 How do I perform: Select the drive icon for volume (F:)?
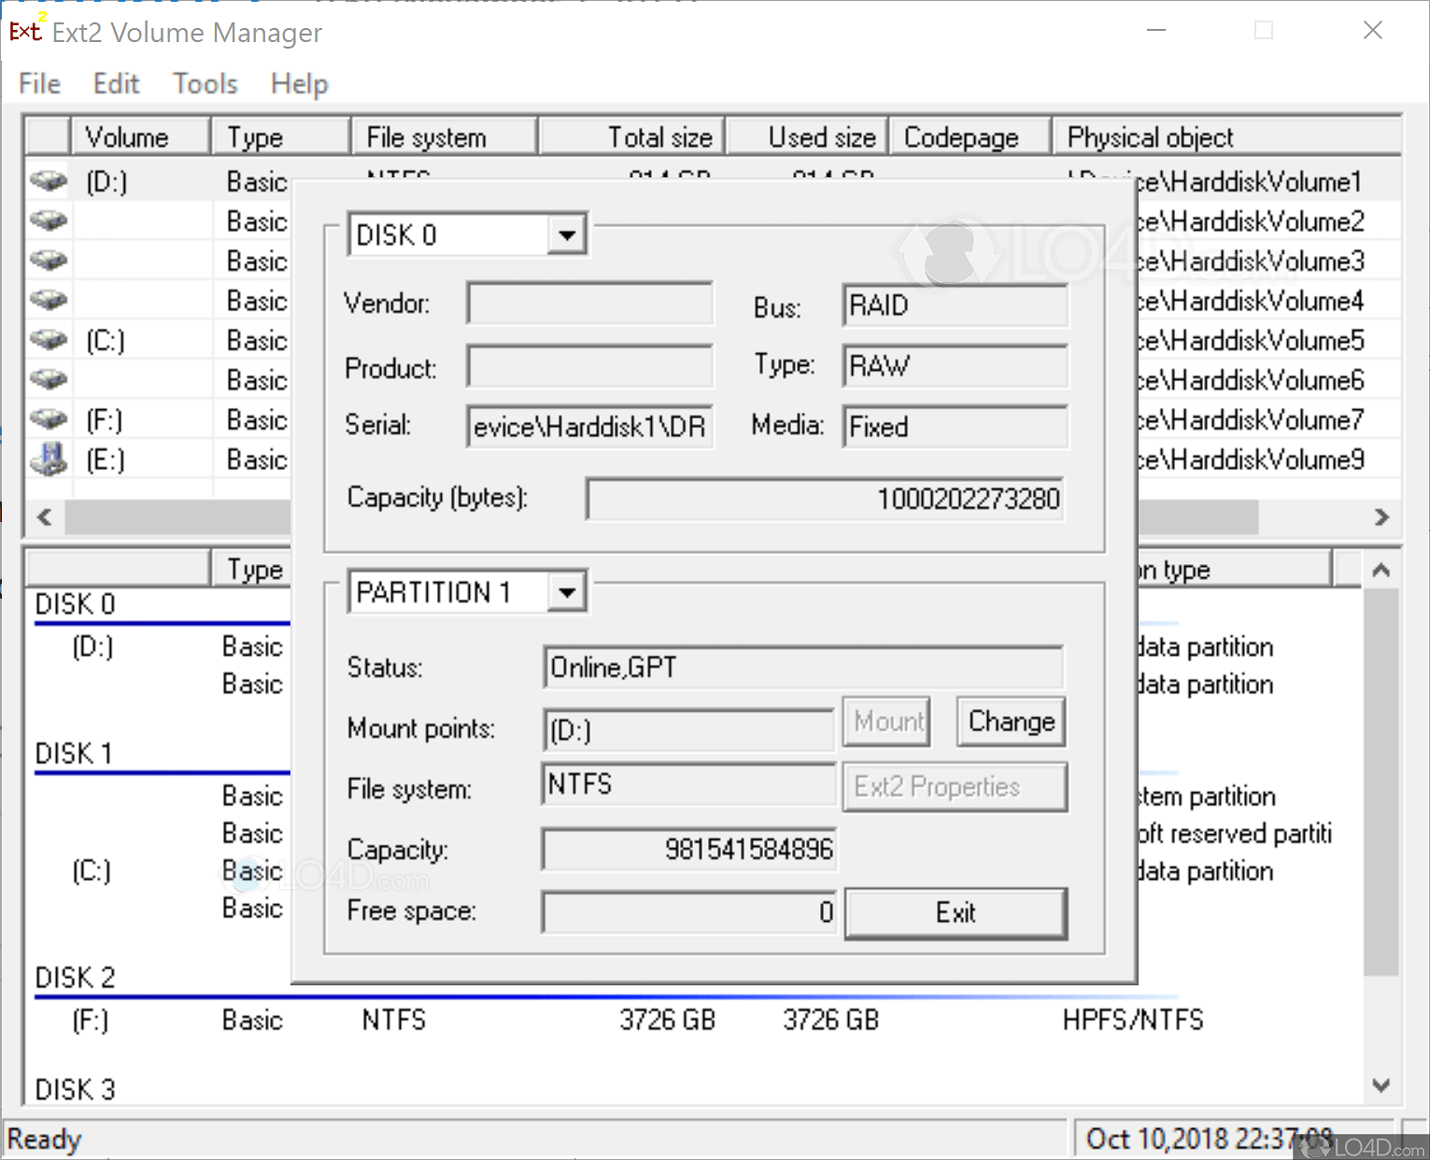point(49,419)
